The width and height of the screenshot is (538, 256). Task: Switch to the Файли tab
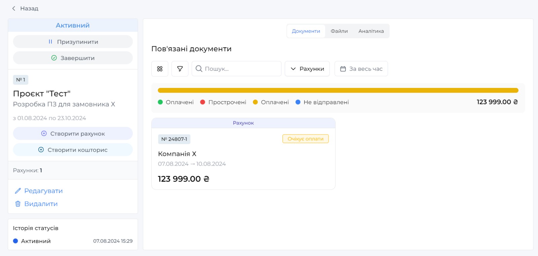pyautogui.click(x=339, y=31)
